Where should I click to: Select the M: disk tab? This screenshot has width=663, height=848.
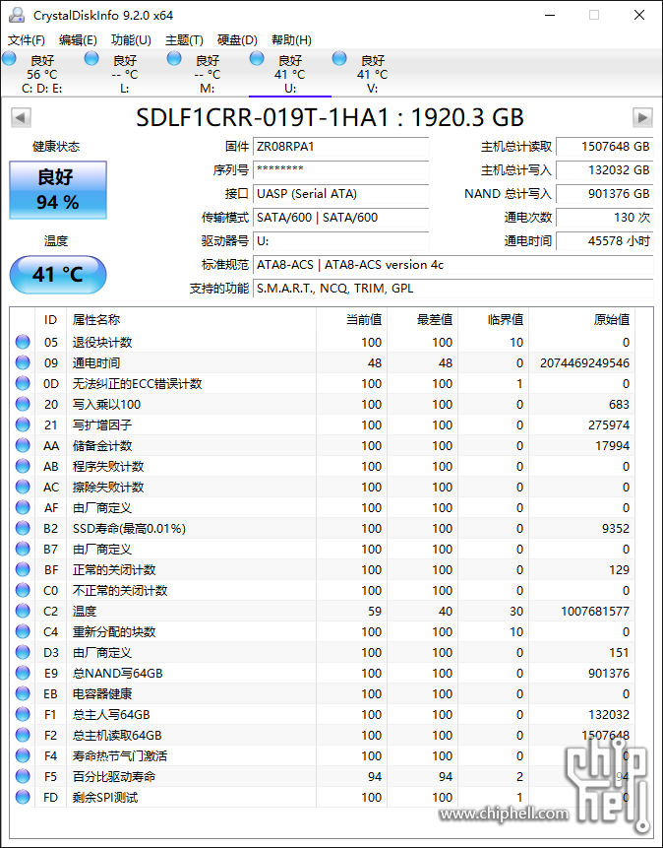[208, 74]
